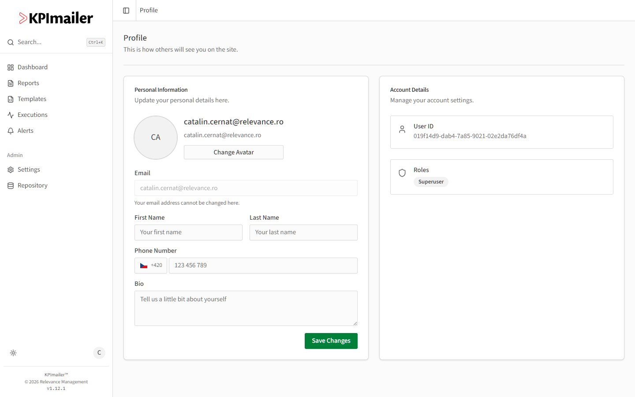Screen dimensions: 635x397
Task: Click the Ctrl+K shortcut badge
Action: tap(96, 42)
